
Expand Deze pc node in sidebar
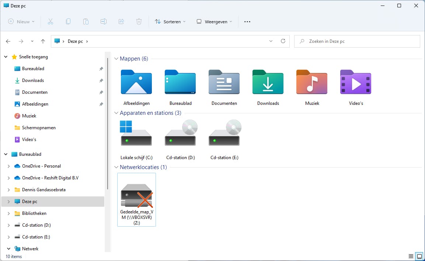click(x=9, y=202)
